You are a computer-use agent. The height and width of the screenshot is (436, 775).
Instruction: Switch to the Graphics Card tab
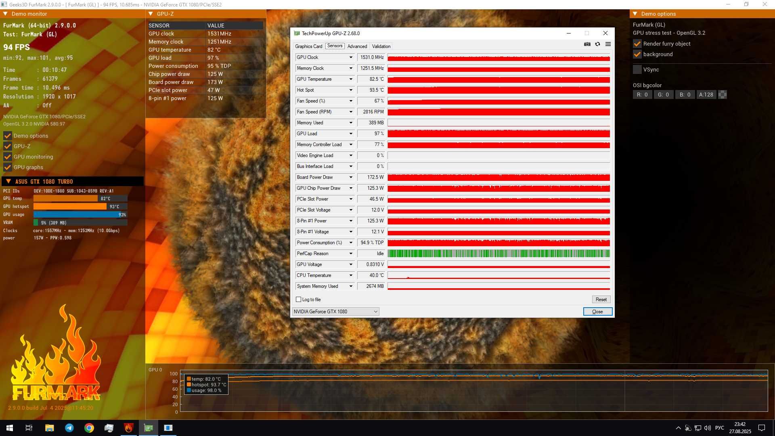pos(308,46)
